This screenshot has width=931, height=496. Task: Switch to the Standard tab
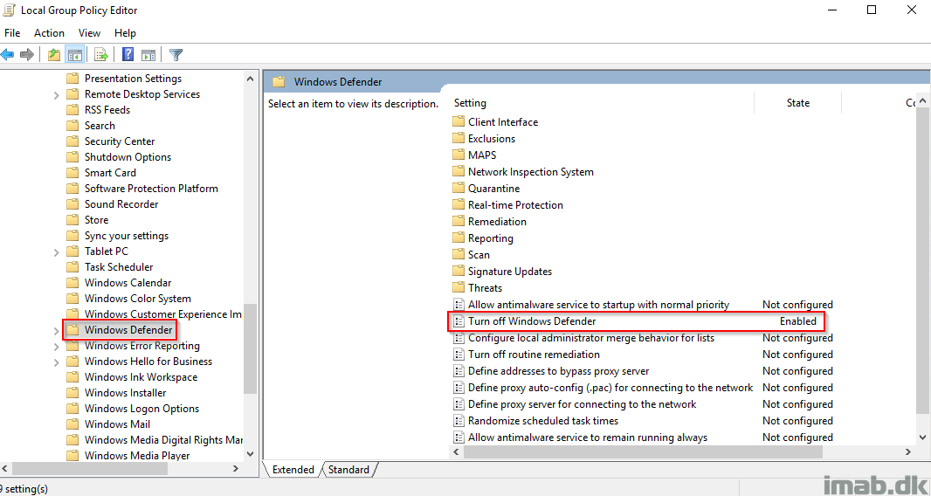(x=348, y=470)
